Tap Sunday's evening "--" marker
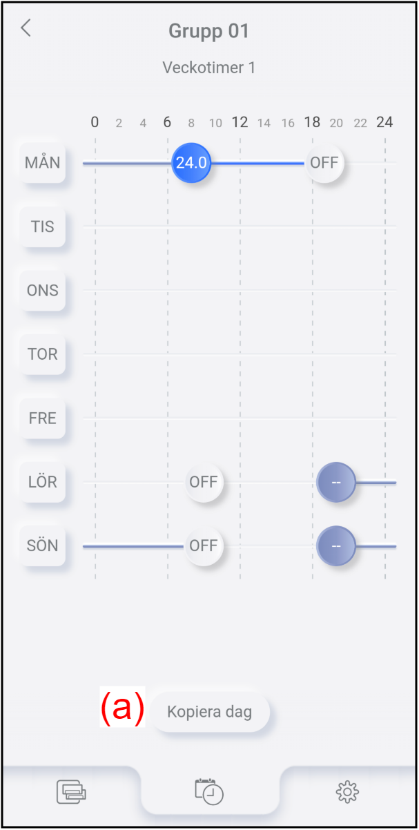419x830 pixels. coord(336,546)
